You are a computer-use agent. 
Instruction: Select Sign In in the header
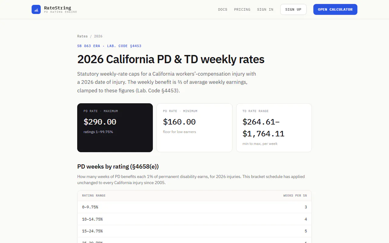pos(265,9)
